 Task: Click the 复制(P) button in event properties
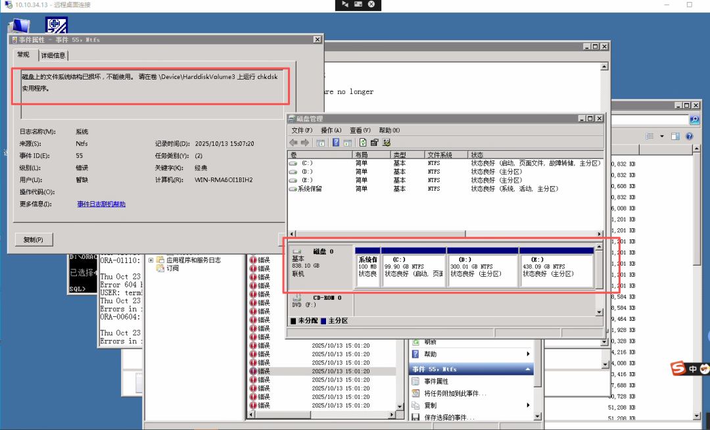[34, 239]
